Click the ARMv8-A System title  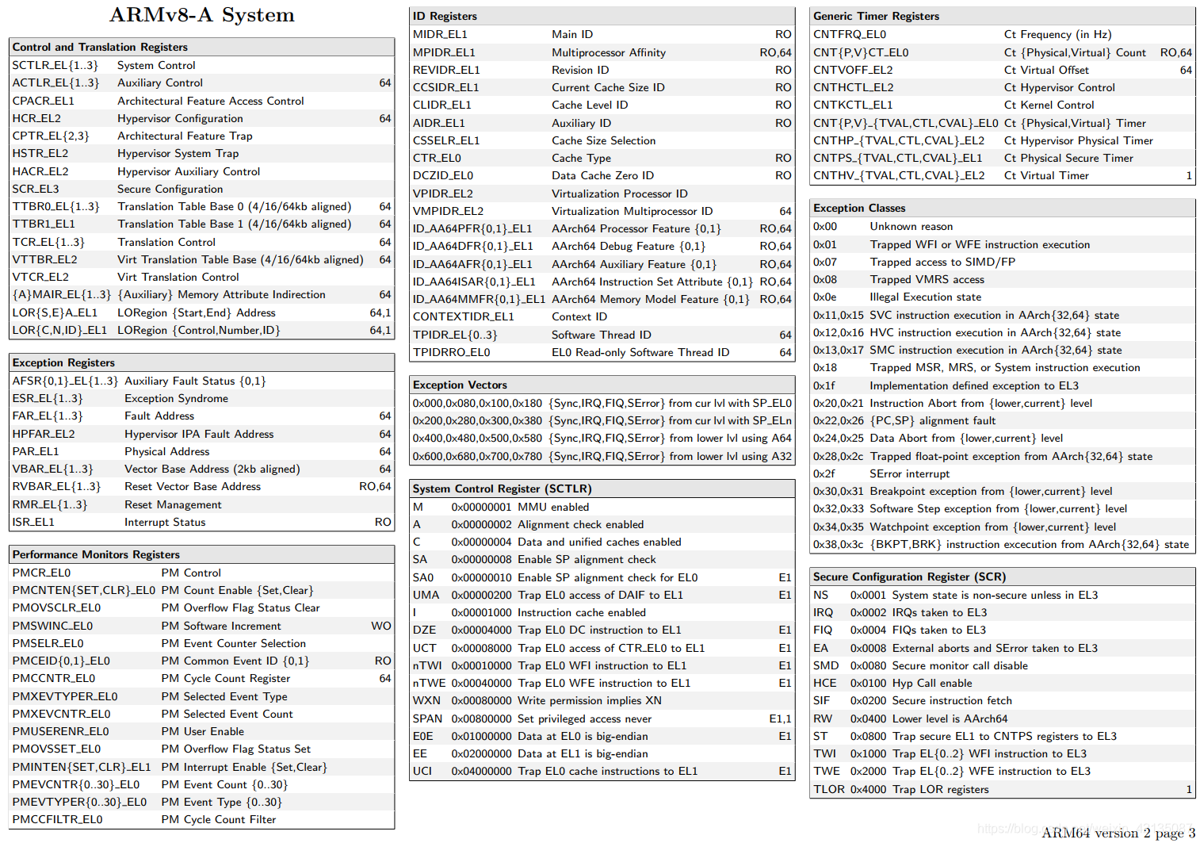point(202,15)
